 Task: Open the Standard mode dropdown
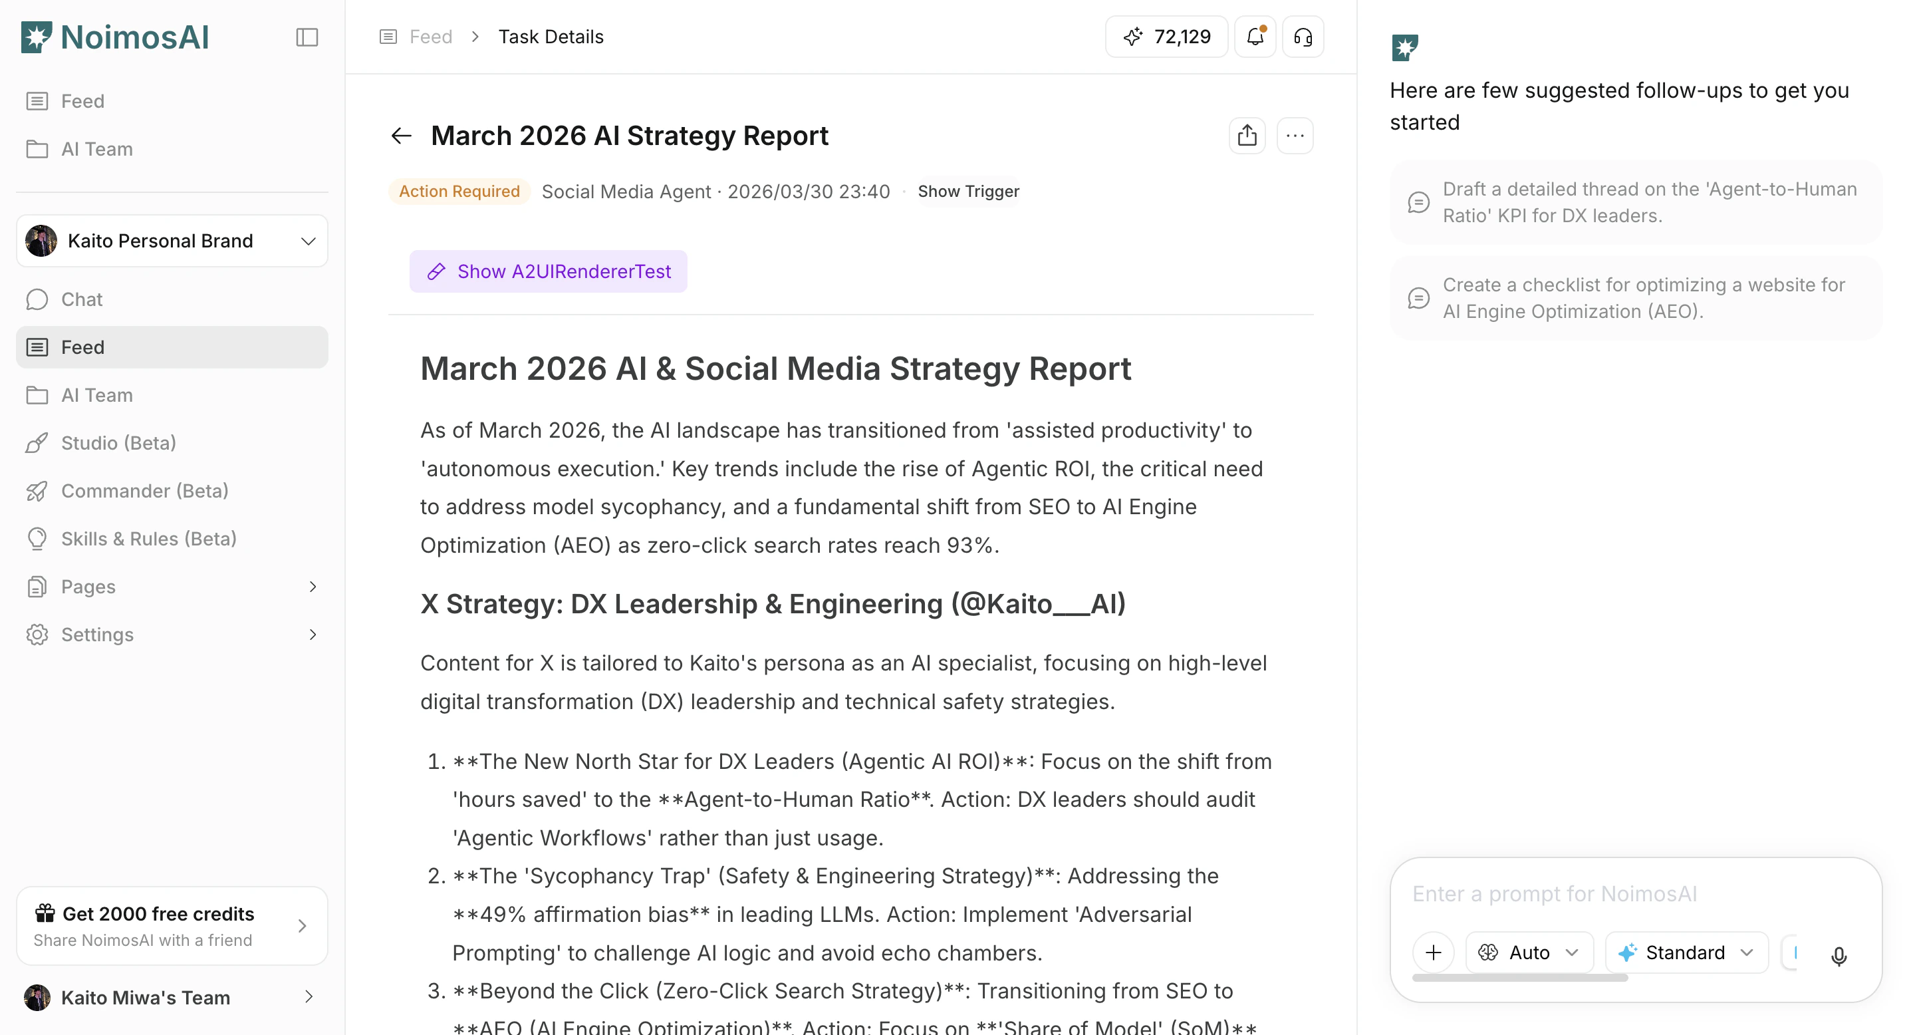point(1686,953)
